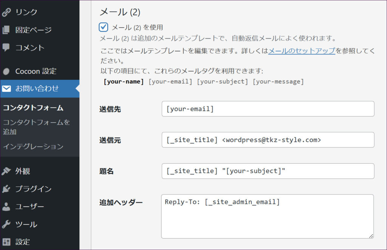Click into the 送信先 input field
Screen dimensions: 387x250
point(268,109)
